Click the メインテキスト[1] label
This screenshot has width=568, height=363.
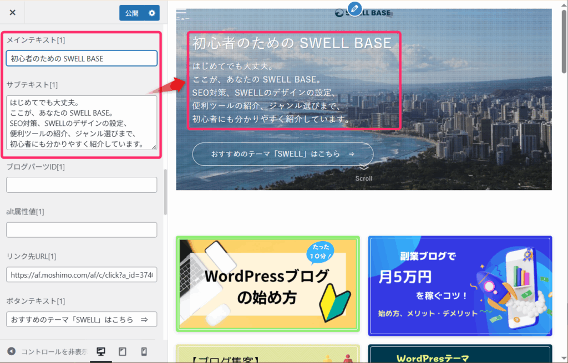(36, 40)
